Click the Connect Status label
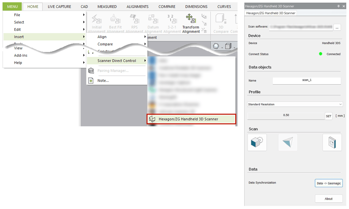 click(259, 54)
